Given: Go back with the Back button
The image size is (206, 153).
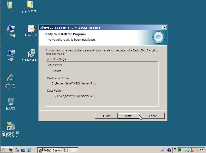Looking at the screenshot, I should click(x=106, y=116).
